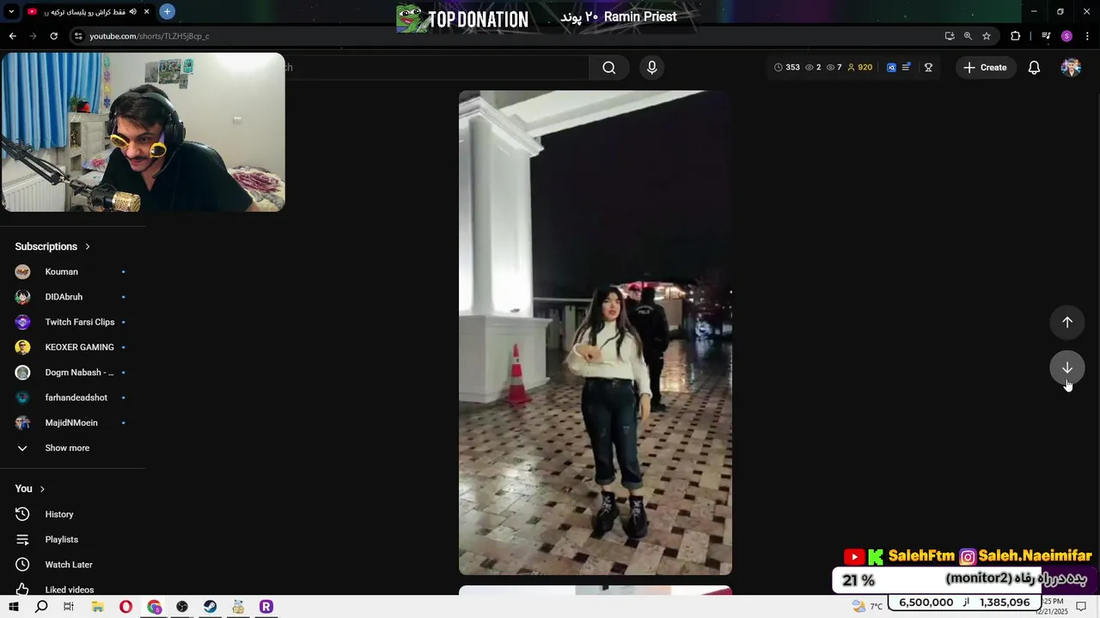Go to next Short with down arrow
The image size is (1100, 618).
[1067, 367]
